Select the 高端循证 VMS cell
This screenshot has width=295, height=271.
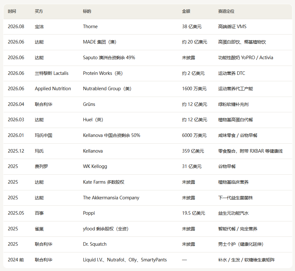pos(232,27)
